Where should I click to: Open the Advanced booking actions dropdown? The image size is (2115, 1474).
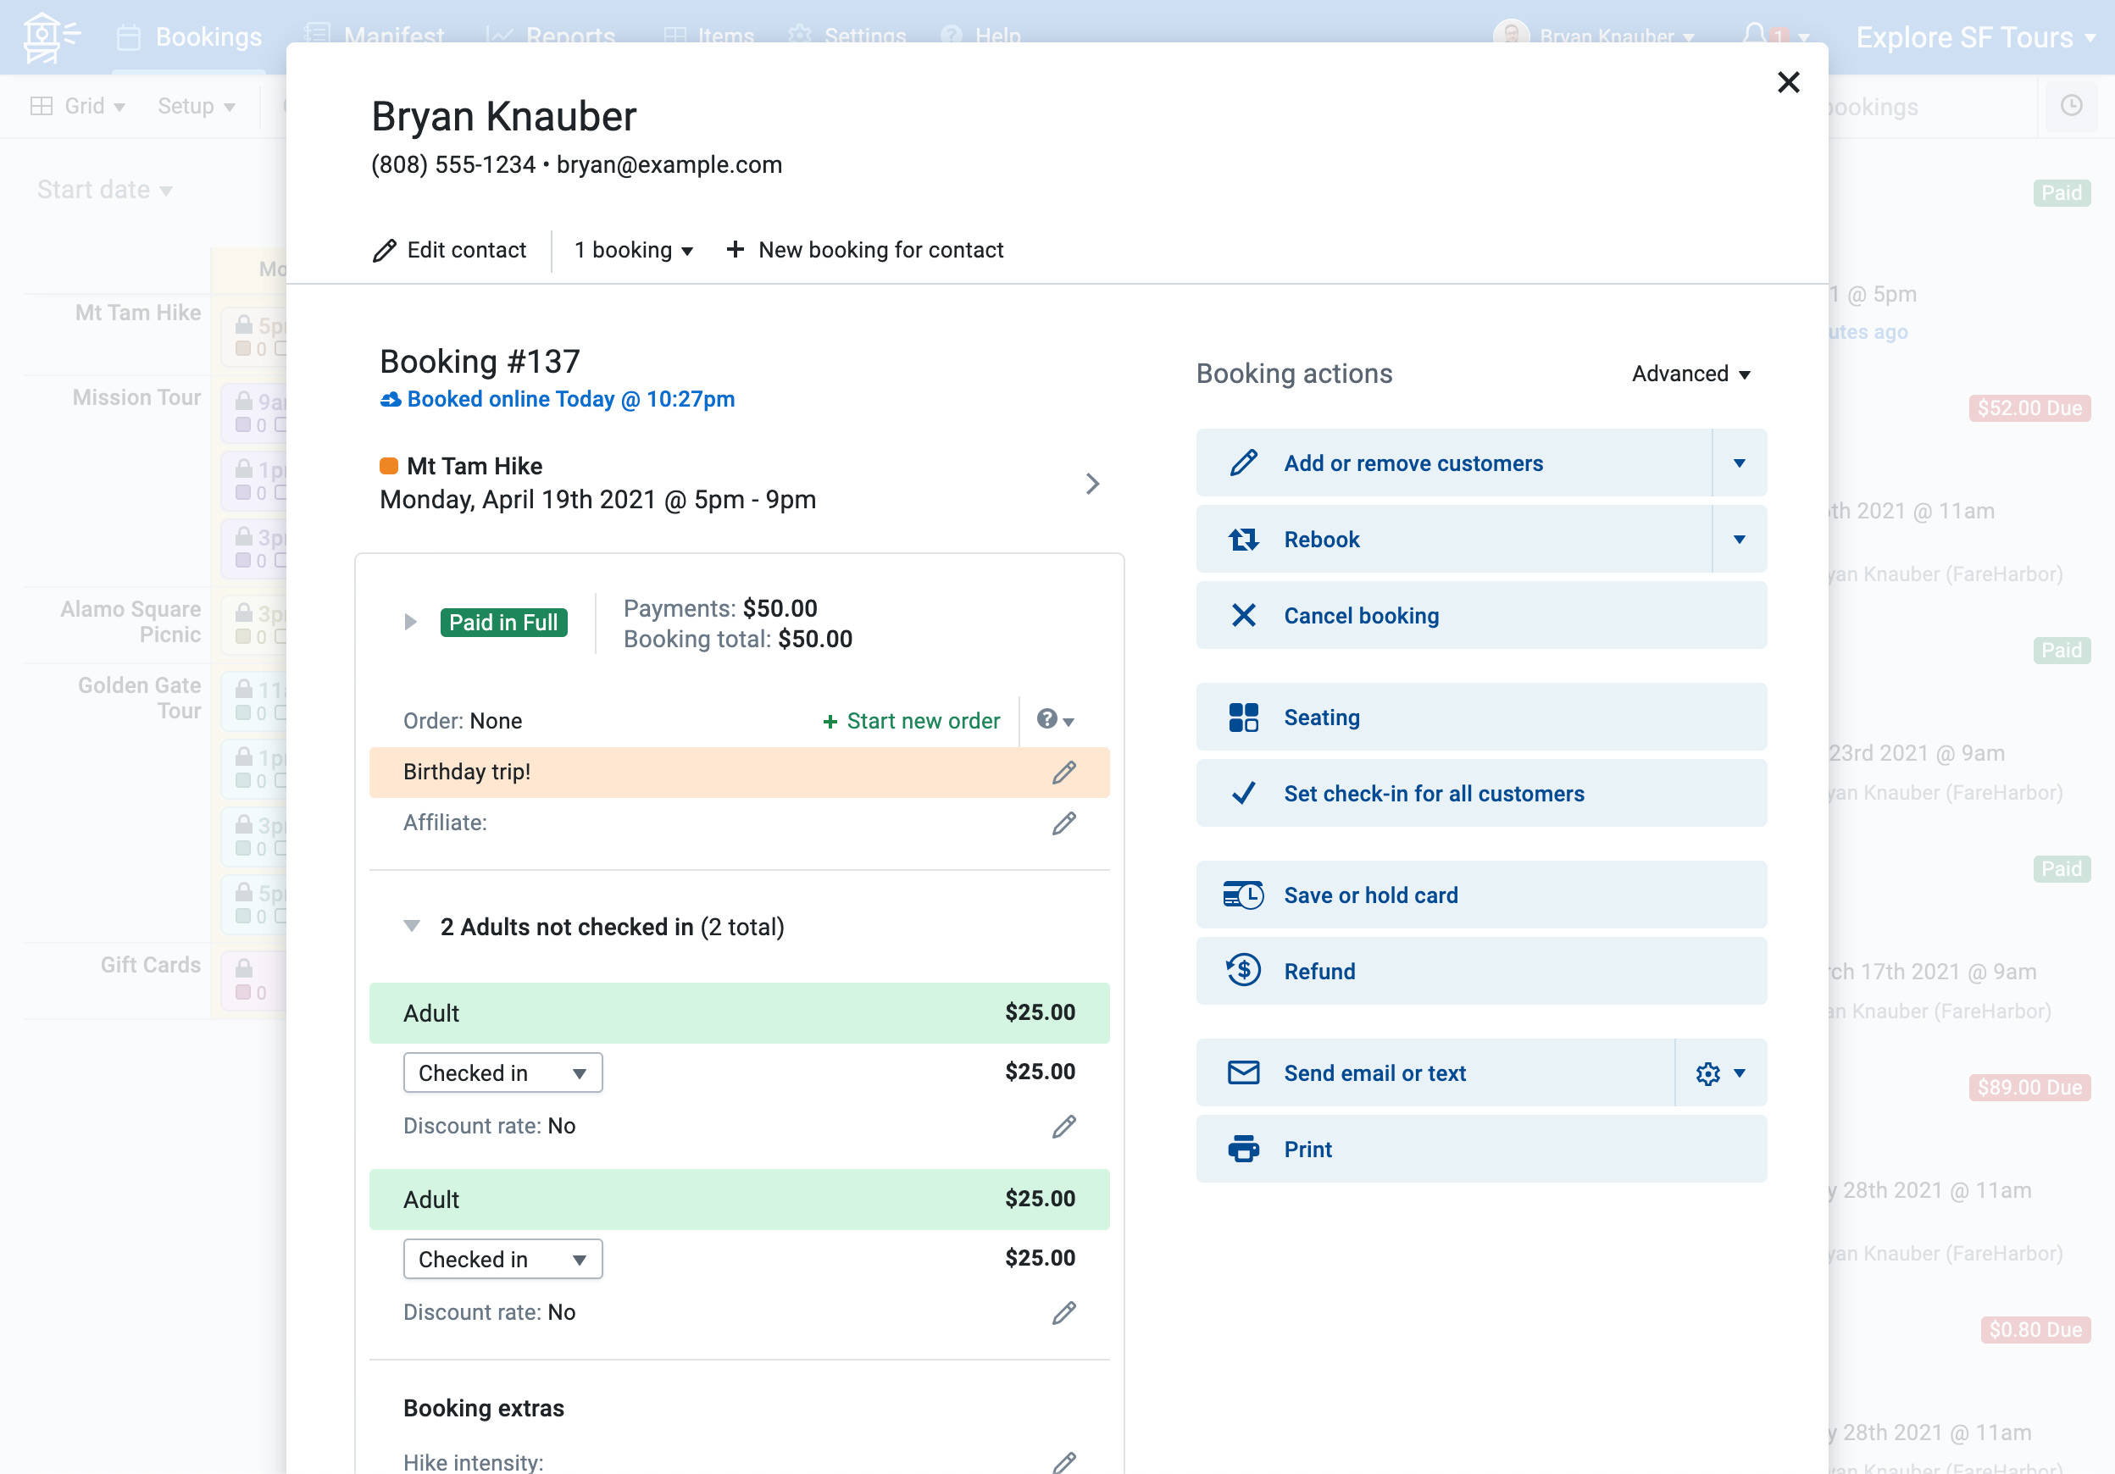pos(1690,374)
